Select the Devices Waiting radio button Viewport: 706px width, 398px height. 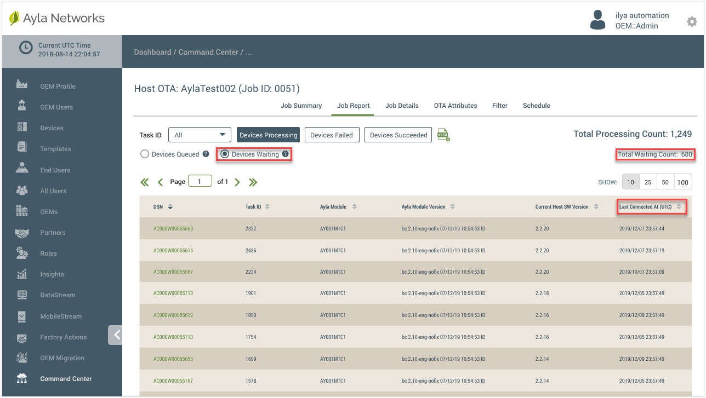(225, 154)
